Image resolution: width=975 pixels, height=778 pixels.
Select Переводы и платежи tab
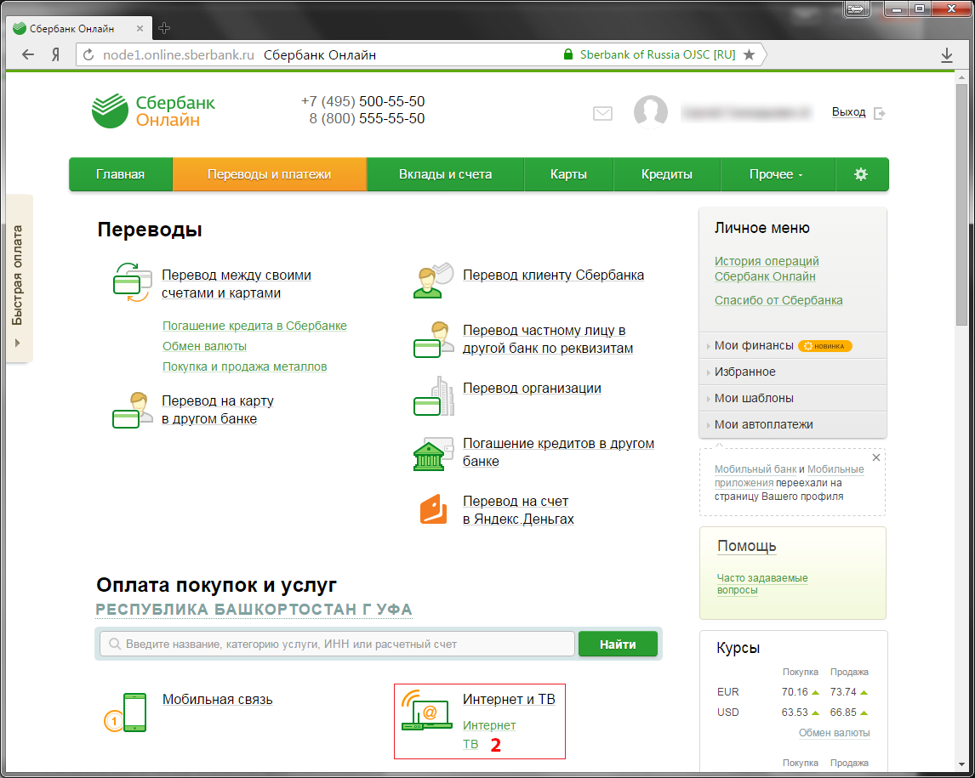point(269,174)
